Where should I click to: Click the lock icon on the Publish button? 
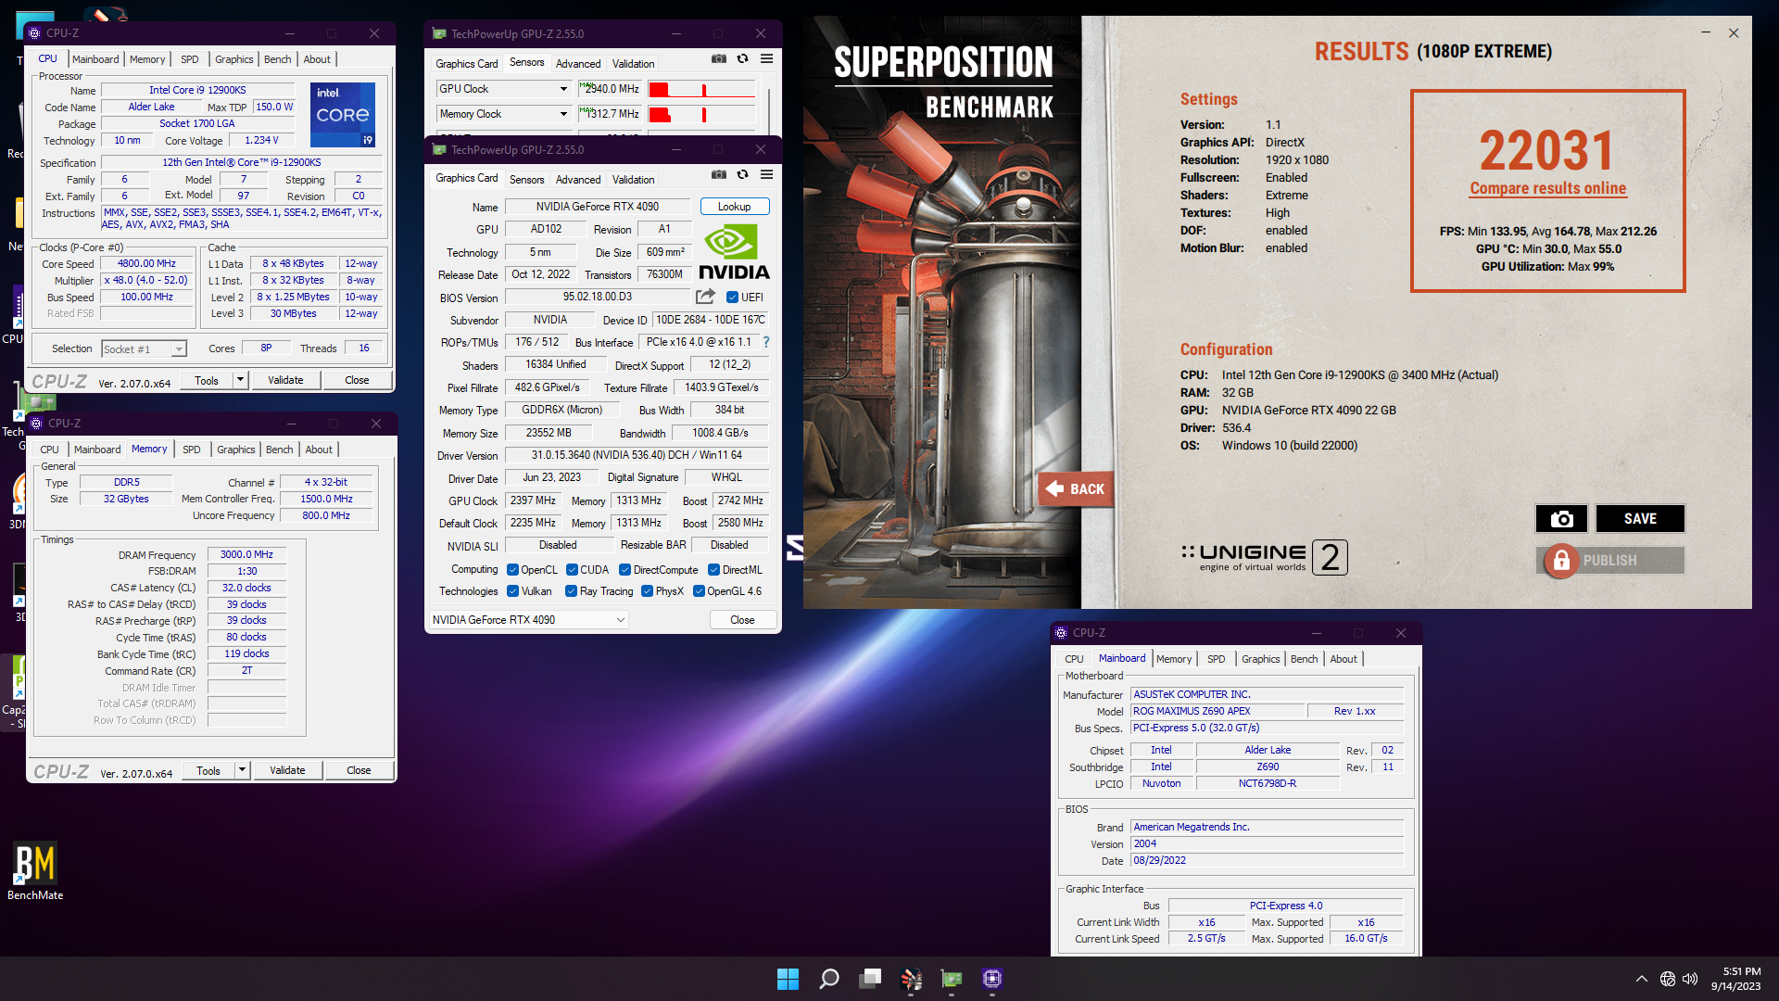pos(1561,561)
